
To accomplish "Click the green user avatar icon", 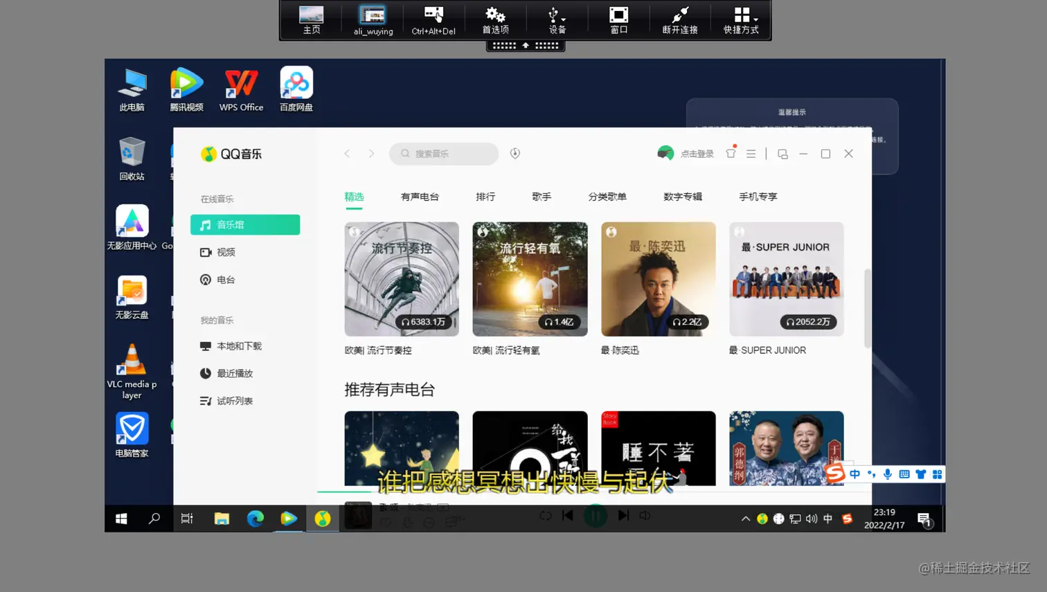I will click(x=665, y=154).
